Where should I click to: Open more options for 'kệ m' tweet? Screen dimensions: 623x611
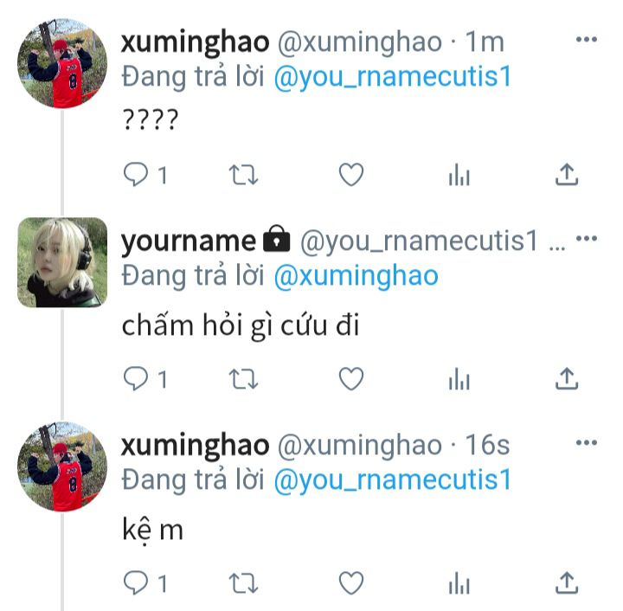[x=587, y=442]
